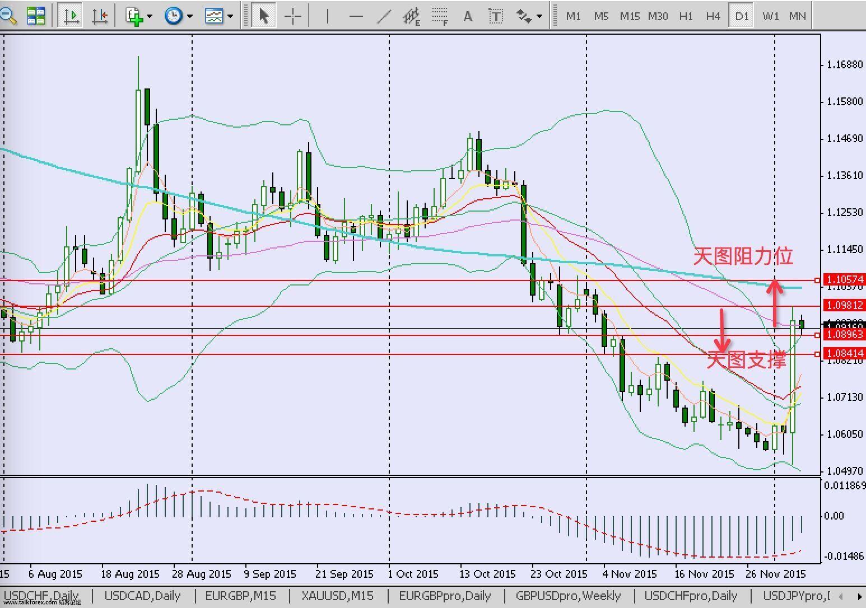Click the 1 Oct 2015 date label
The height and width of the screenshot is (608, 866).
(413, 574)
